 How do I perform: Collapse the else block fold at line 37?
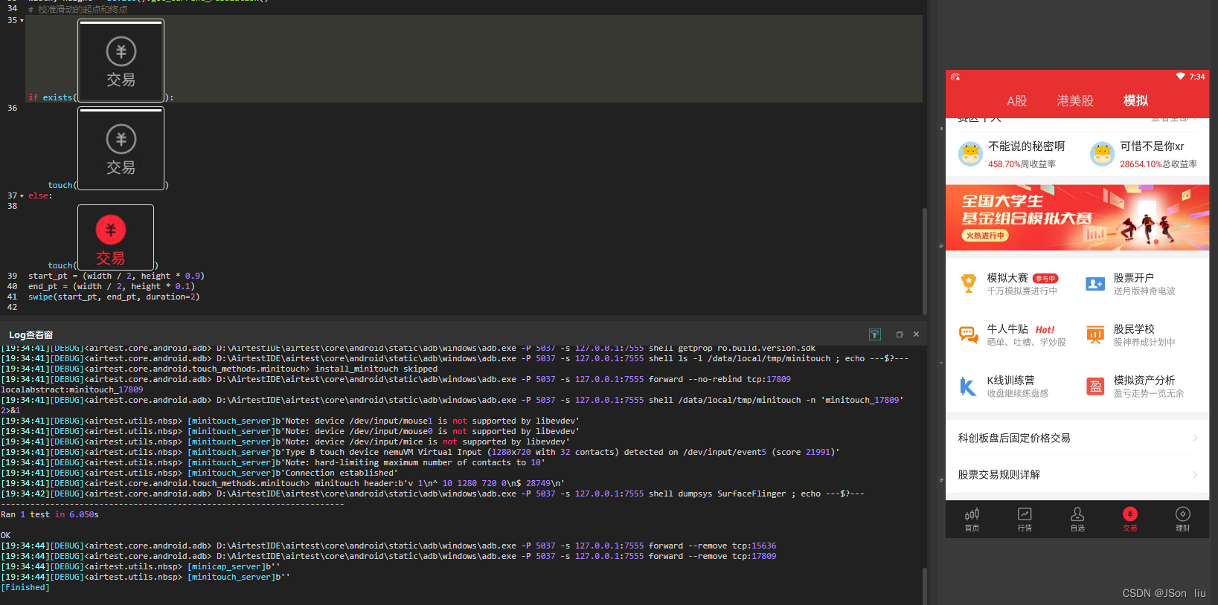pos(22,196)
